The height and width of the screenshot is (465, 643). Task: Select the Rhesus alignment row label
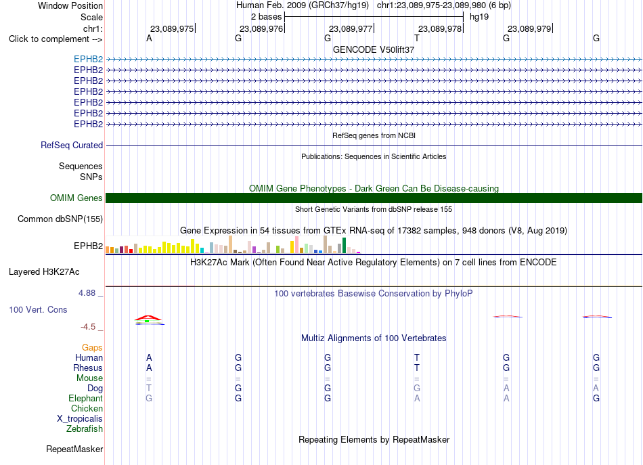pos(88,368)
